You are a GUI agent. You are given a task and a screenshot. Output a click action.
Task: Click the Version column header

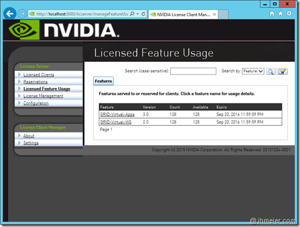(149, 107)
